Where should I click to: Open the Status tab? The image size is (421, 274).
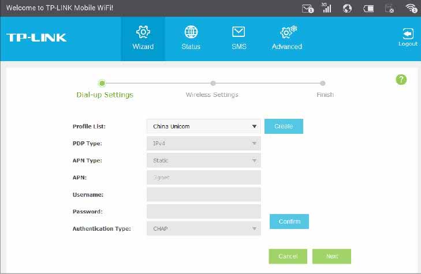pos(191,39)
